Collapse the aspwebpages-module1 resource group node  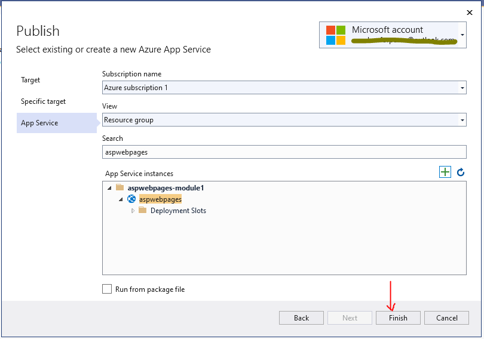pyautogui.click(x=109, y=187)
